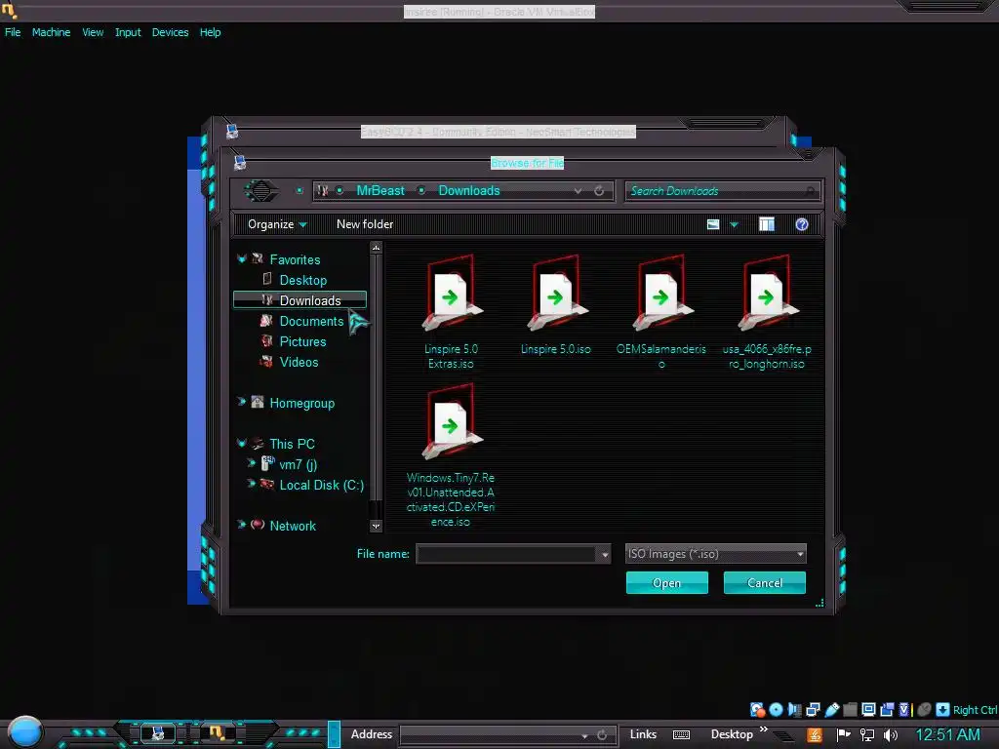The width and height of the screenshot is (999, 749).
Task: Open the help question mark icon
Action: pyautogui.click(x=802, y=224)
